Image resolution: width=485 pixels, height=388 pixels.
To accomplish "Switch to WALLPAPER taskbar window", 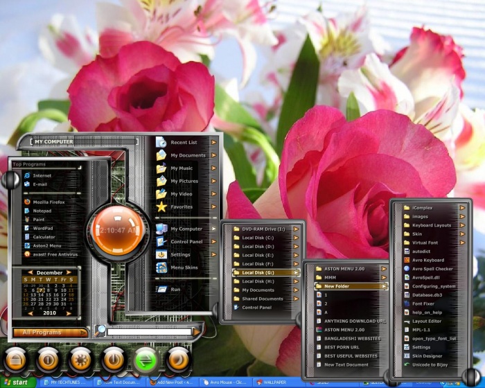I will (279, 382).
